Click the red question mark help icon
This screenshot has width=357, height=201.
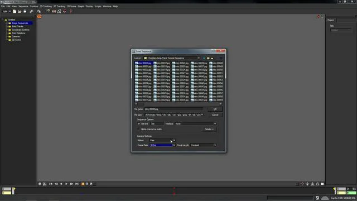[71, 11]
